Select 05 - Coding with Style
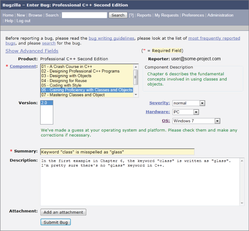 pos(87,85)
